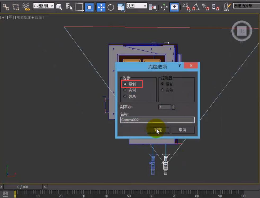This screenshot has height=198, width=260.
Task: Click the ViewCube top face
Action: pos(242,31)
